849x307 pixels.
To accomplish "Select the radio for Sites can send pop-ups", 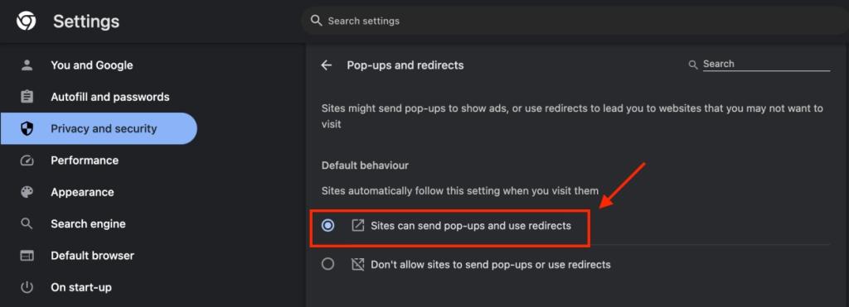I will coord(327,225).
